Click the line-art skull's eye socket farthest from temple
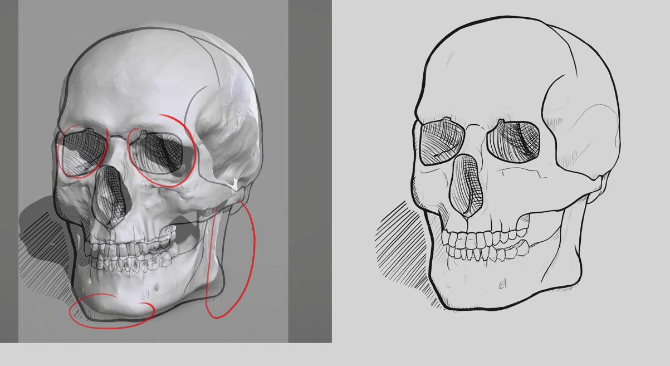 pos(442,143)
